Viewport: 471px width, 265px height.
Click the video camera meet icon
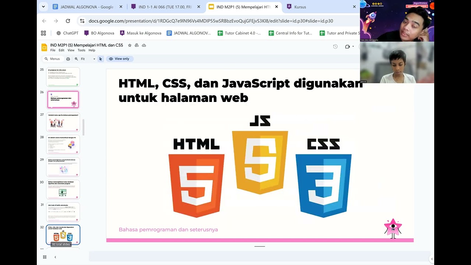pos(347,46)
